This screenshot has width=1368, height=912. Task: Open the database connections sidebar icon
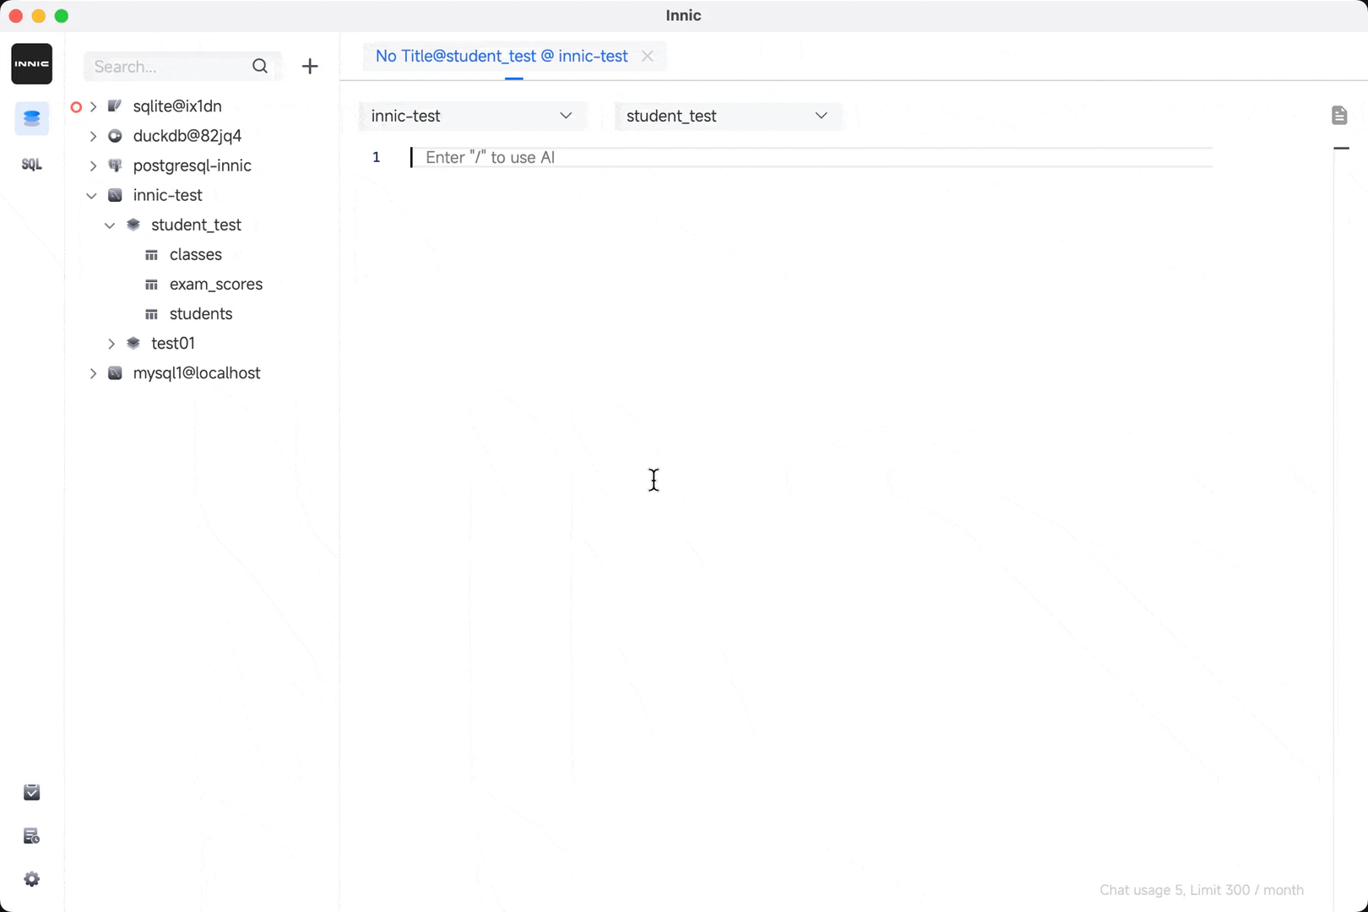click(x=31, y=119)
